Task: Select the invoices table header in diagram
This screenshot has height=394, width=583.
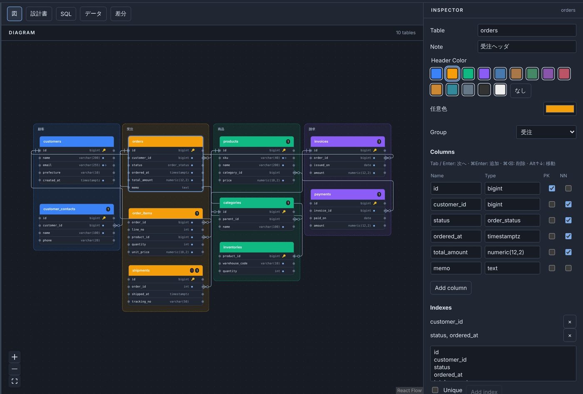Action: pos(348,141)
